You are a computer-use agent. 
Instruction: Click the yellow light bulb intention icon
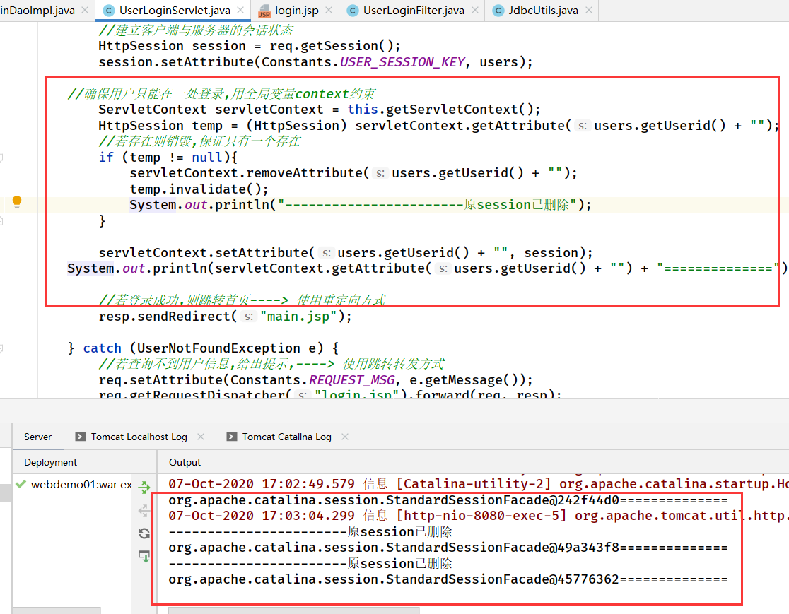16,202
